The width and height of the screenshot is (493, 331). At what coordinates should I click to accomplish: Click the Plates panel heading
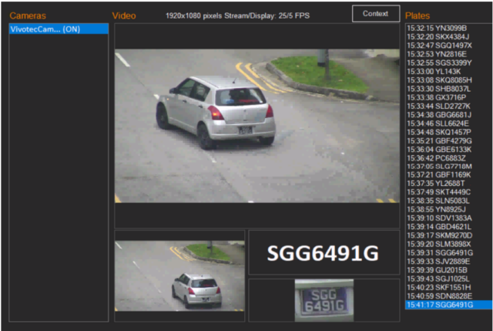click(418, 15)
